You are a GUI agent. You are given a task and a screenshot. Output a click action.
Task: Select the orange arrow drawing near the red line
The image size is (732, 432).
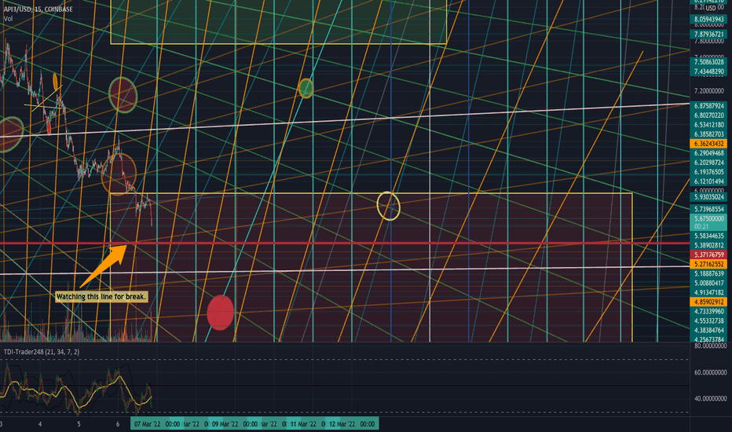tap(104, 265)
